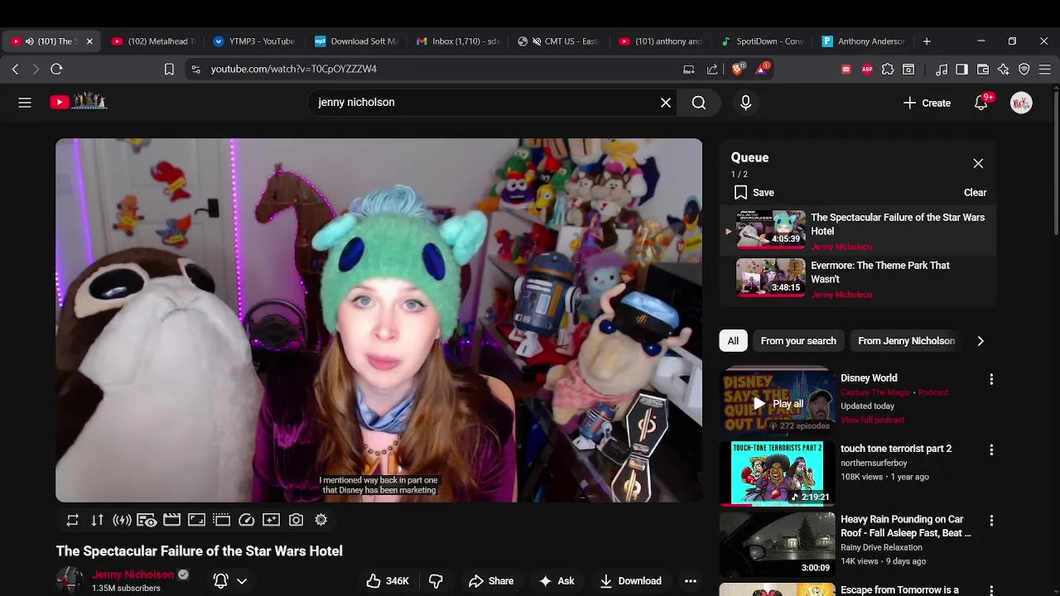The image size is (1060, 596).
Task: Click the ad-visibility eye icon under the video
Action: coord(147,520)
